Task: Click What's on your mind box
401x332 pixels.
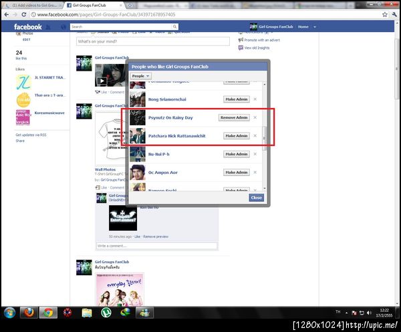Action: point(152,41)
